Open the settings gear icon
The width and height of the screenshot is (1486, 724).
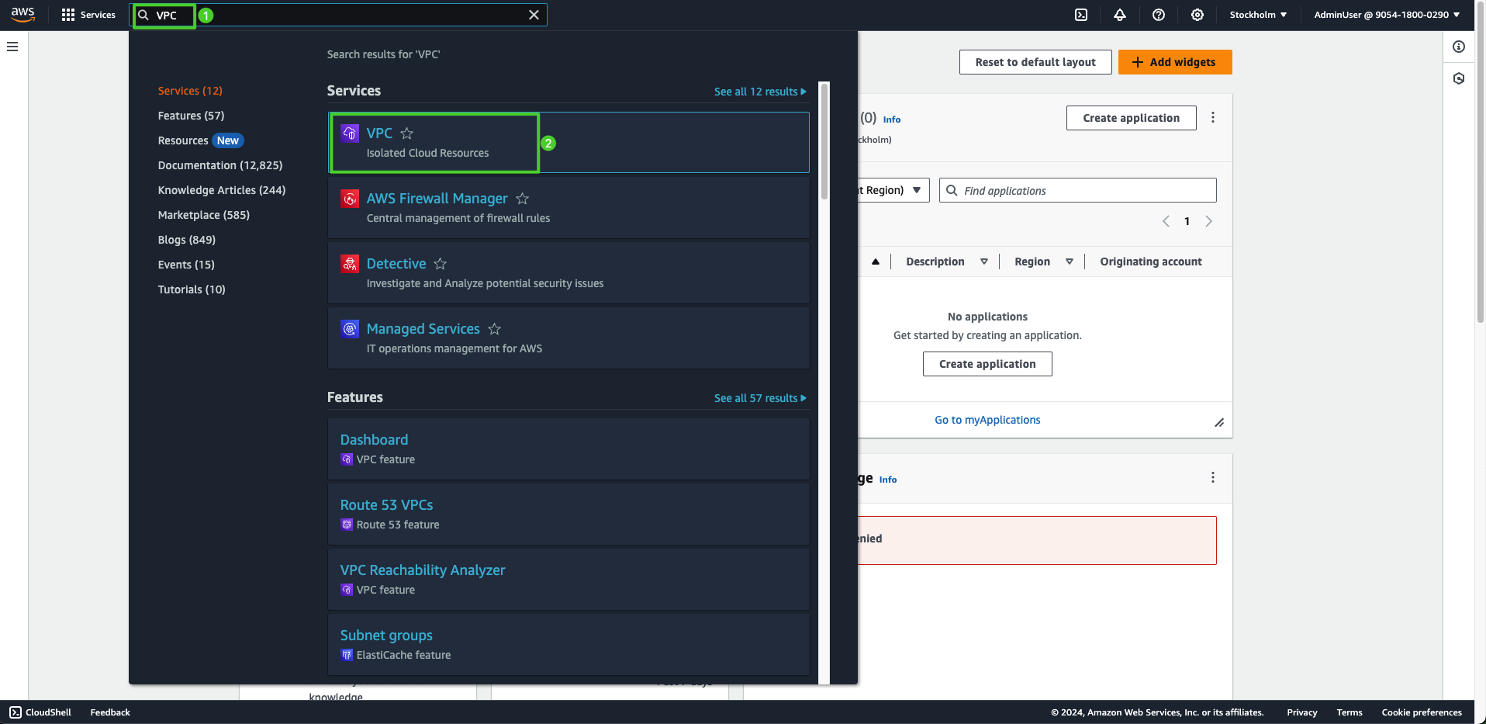coord(1197,15)
